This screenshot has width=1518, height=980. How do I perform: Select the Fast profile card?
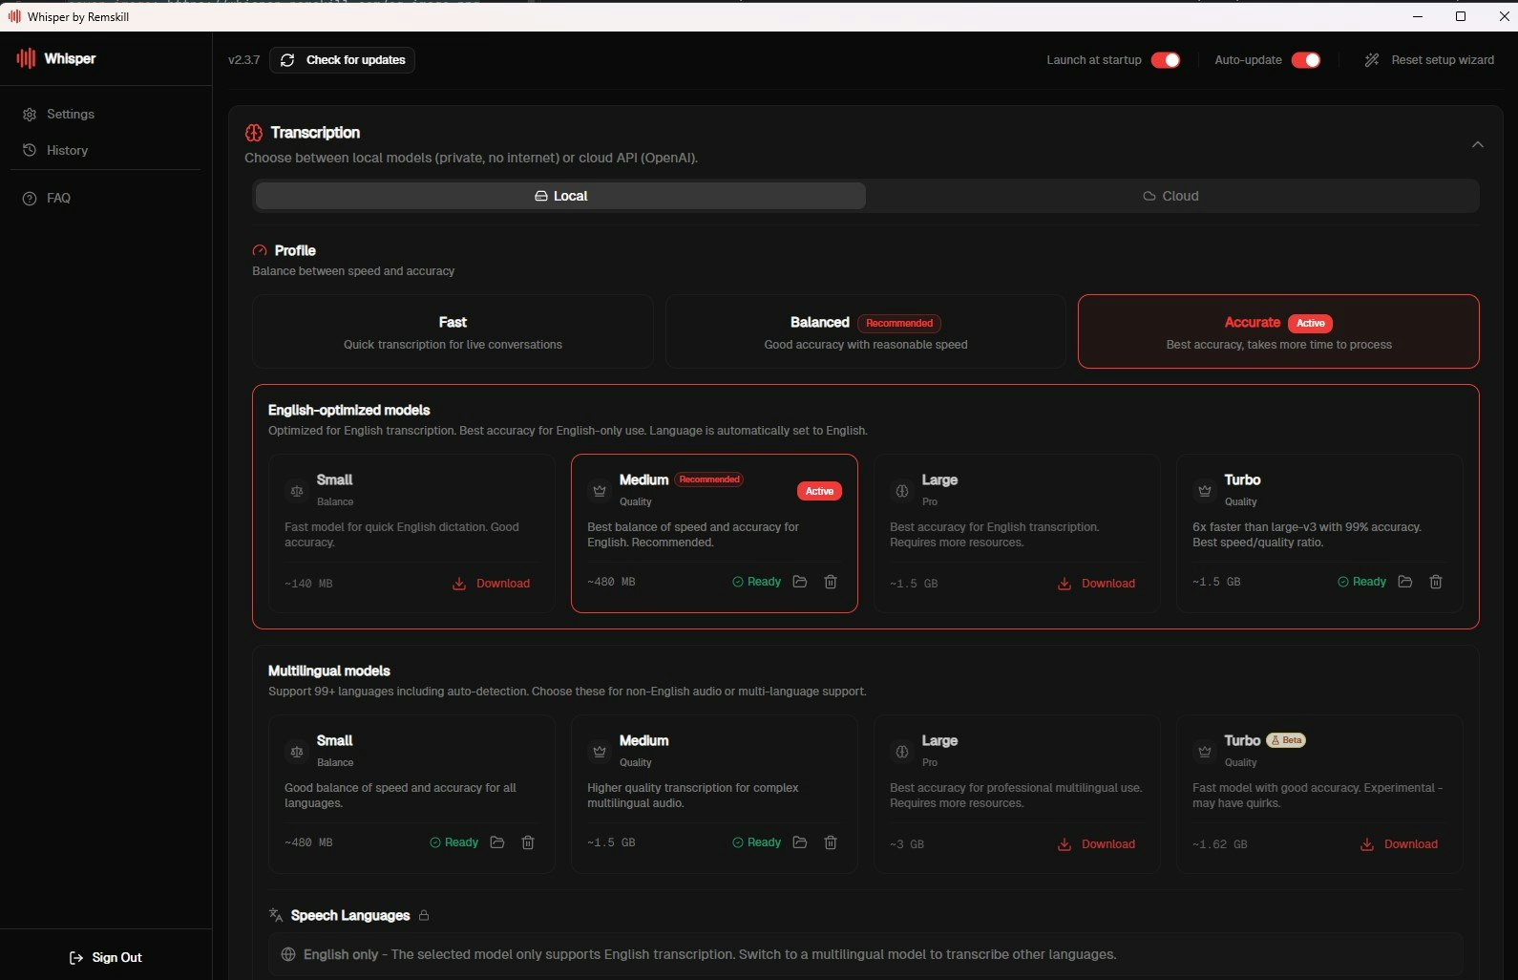453,331
